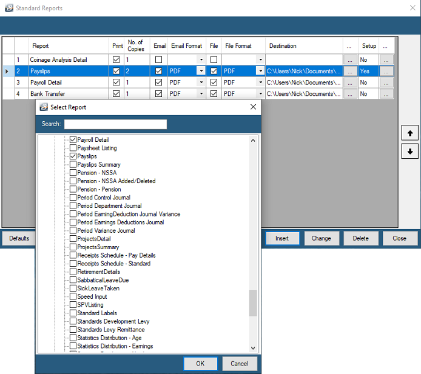Check Pension - NSSA report
The image size is (421, 374).
(x=73, y=173)
